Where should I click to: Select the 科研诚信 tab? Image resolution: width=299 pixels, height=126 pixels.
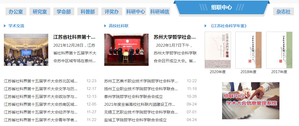click(160, 12)
